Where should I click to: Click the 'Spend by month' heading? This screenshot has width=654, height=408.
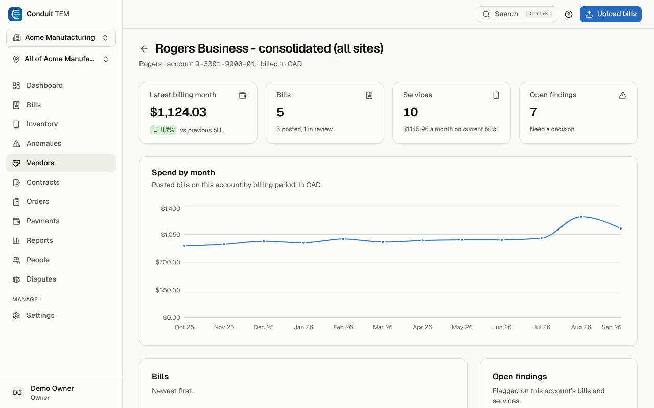[x=183, y=173]
